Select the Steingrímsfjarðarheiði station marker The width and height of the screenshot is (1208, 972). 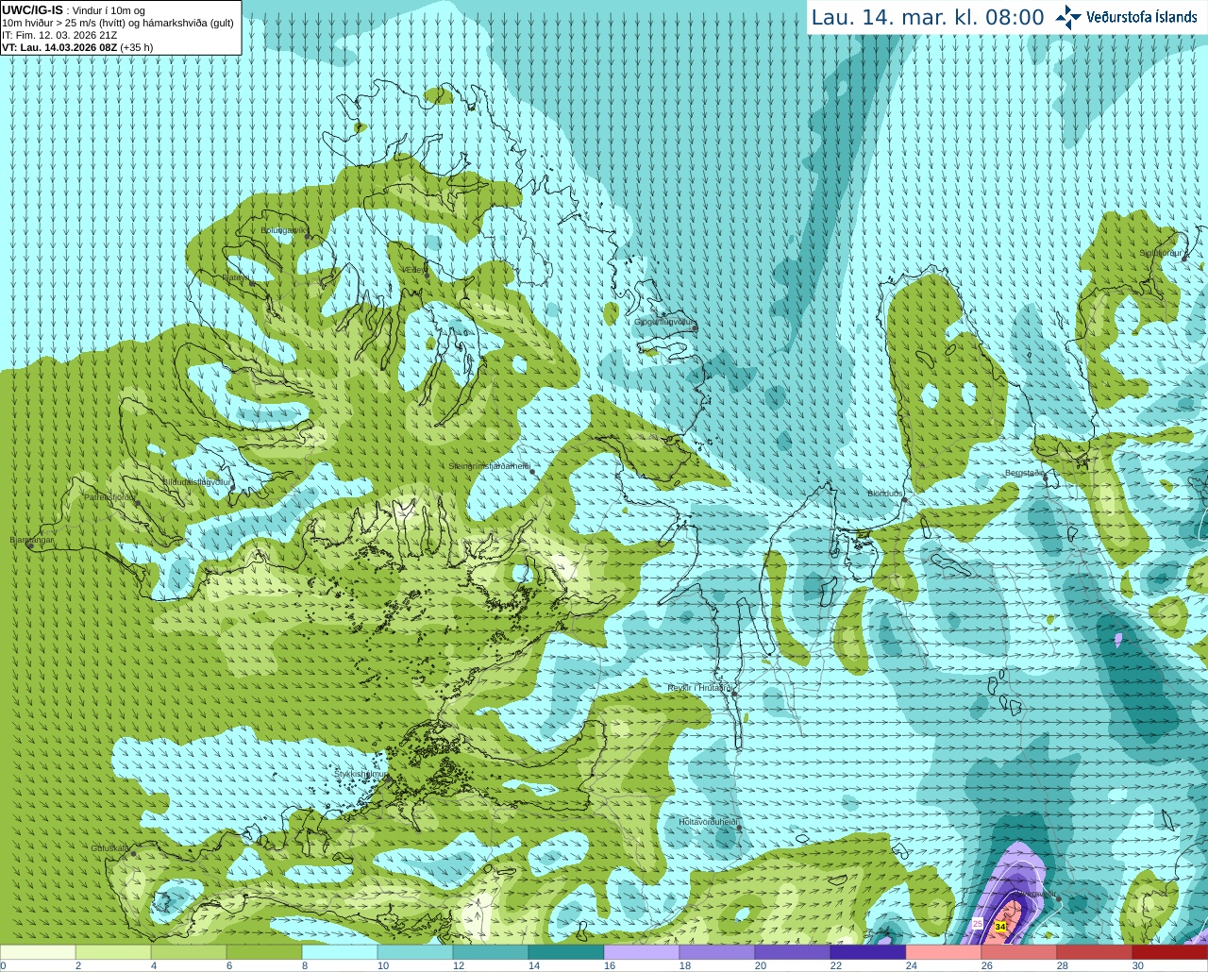coord(532,471)
